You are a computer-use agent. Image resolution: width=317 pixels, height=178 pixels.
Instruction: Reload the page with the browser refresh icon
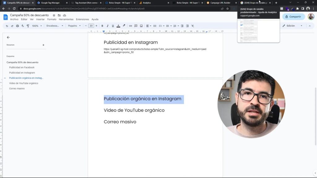point(14,9)
